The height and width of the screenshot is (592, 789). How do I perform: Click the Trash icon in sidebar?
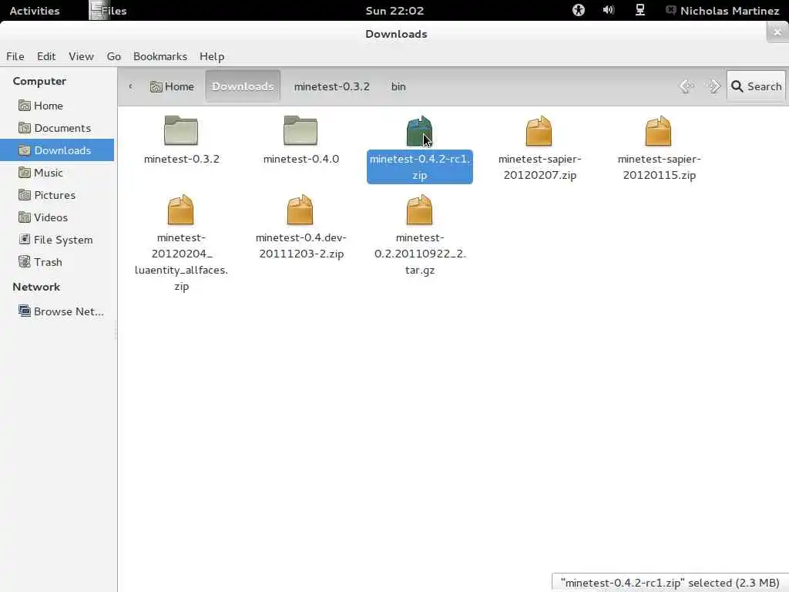(24, 261)
